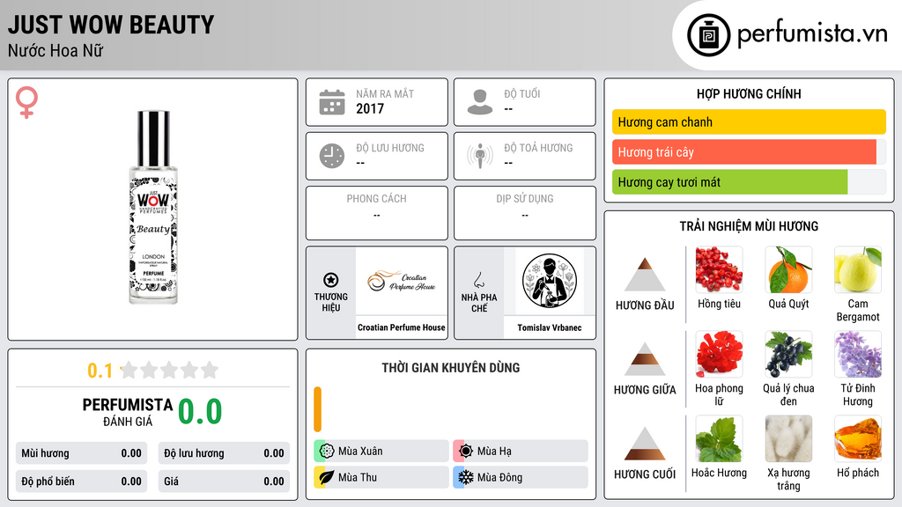Select the Mùa Thu season button
The image size is (902, 507).
coord(381,477)
